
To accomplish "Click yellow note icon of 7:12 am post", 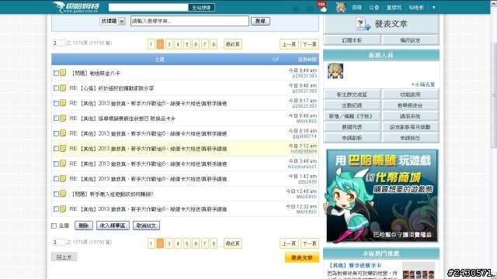I will click(63, 148).
